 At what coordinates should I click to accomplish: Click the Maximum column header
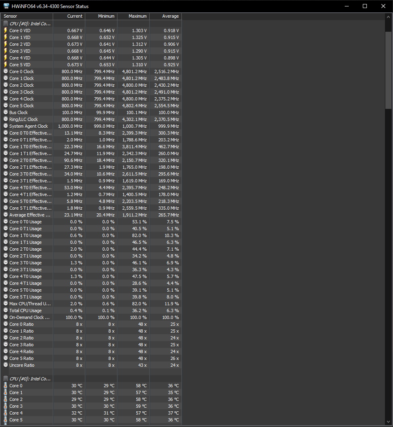[x=134, y=16]
